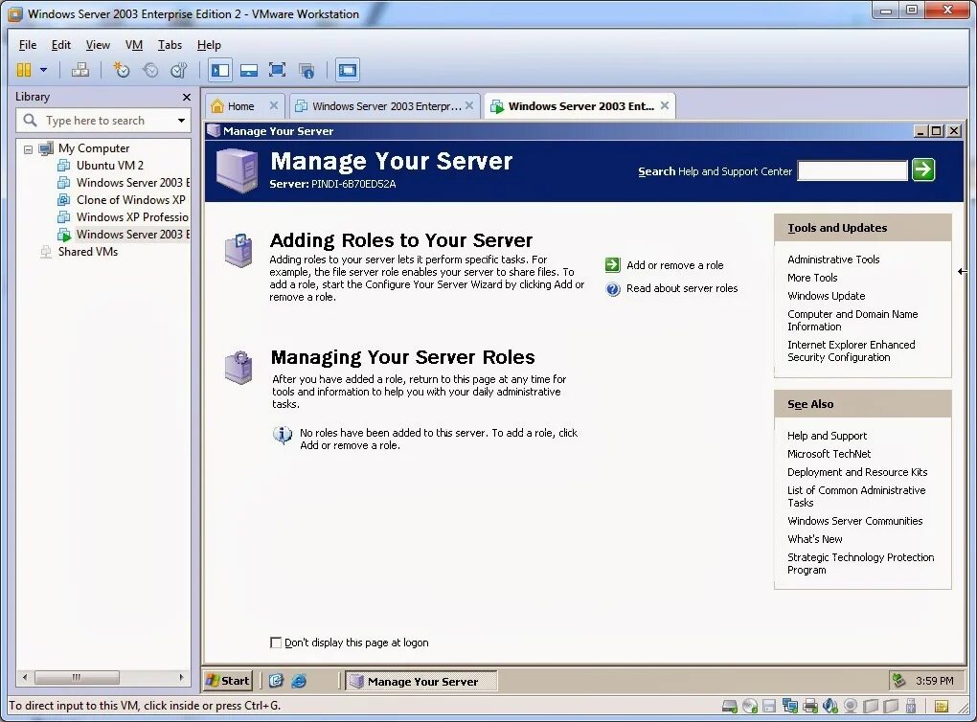Toggle the library sidebar view
Image resolution: width=977 pixels, height=722 pixels.
(220, 71)
